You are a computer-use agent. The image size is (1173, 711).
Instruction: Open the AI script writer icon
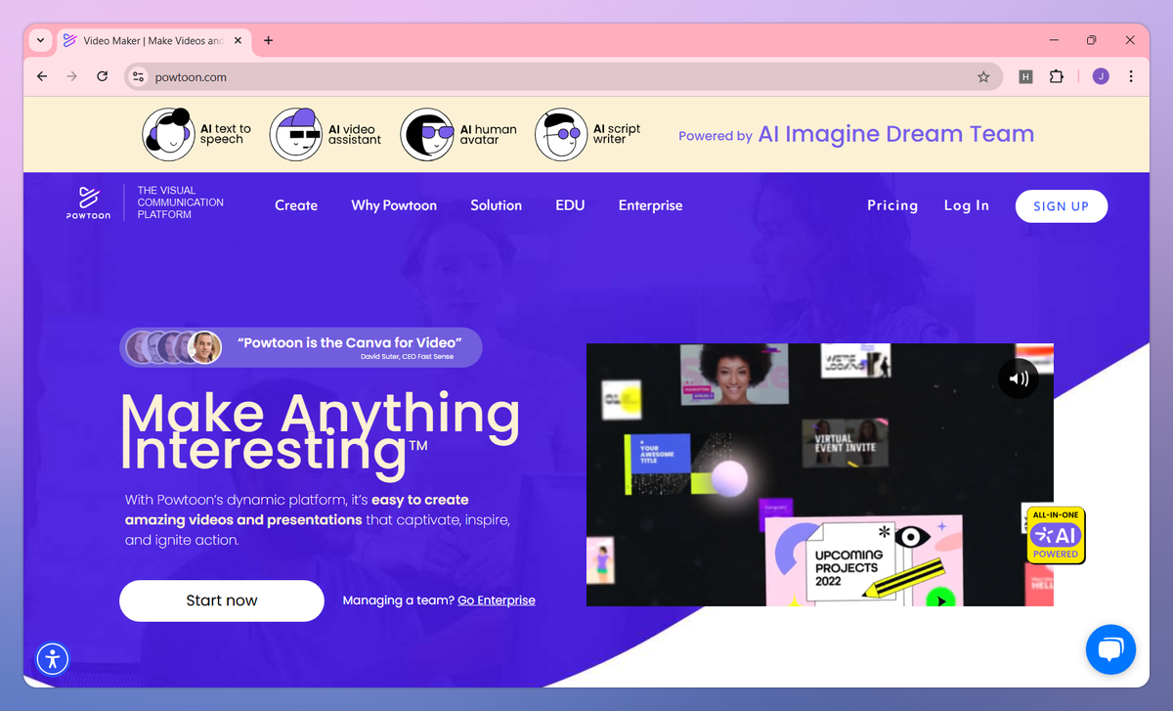560,134
